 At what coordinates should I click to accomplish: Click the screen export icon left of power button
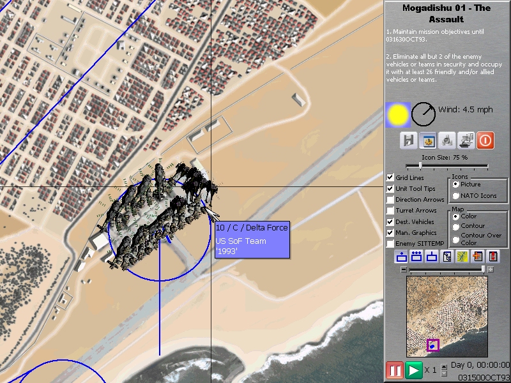click(467, 141)
